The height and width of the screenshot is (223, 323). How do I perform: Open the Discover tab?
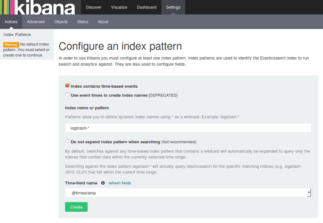tap(94, 7)
